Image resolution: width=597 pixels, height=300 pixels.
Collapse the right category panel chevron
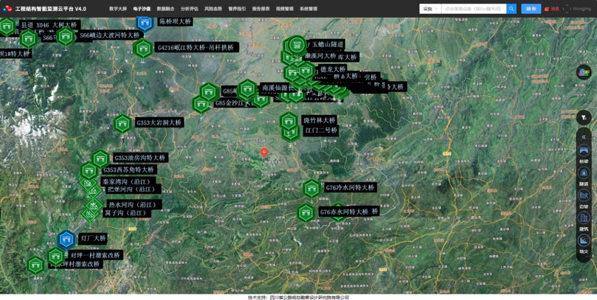583,137
